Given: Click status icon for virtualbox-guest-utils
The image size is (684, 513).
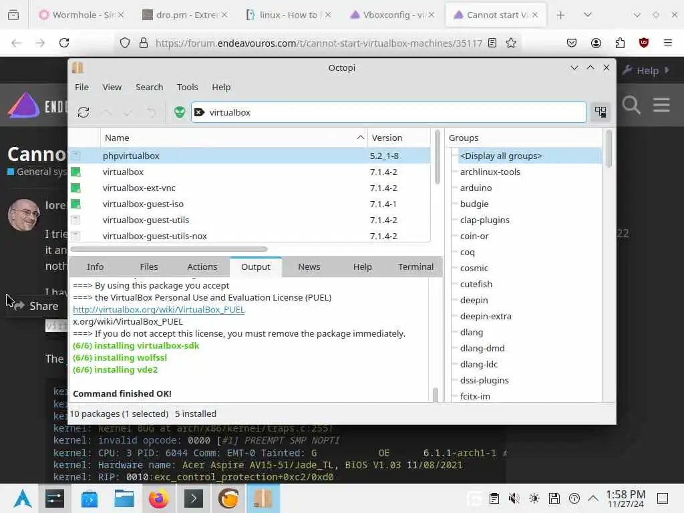Looking at the screenshot, I should pyautogui.click(x=75, y=220).
